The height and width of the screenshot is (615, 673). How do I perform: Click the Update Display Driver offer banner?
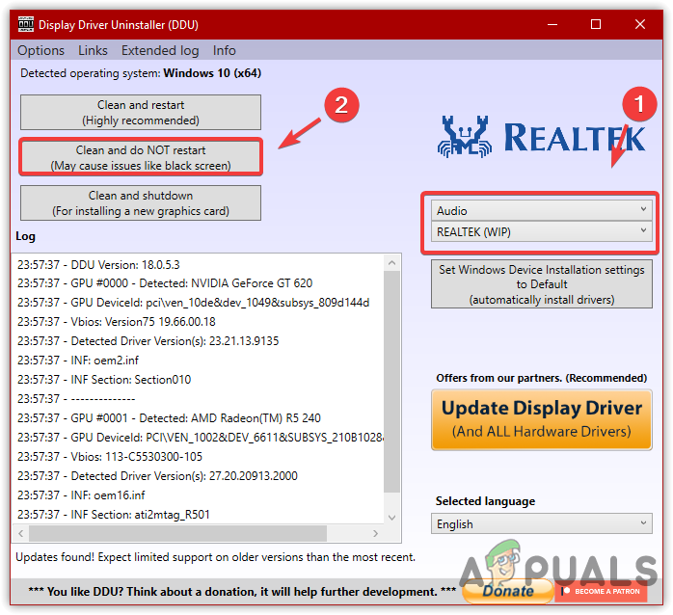pos(542,419)
